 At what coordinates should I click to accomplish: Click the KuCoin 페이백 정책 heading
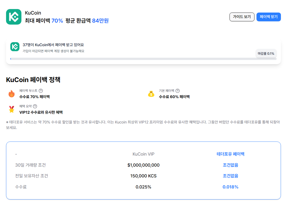[33, 80]
